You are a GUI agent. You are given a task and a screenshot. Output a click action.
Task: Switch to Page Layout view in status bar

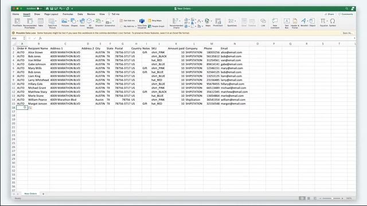point(309,199)
